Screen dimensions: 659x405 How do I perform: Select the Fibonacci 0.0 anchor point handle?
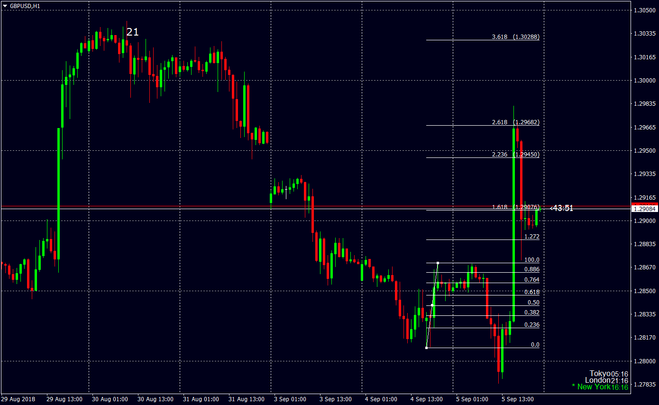point(427,348)
